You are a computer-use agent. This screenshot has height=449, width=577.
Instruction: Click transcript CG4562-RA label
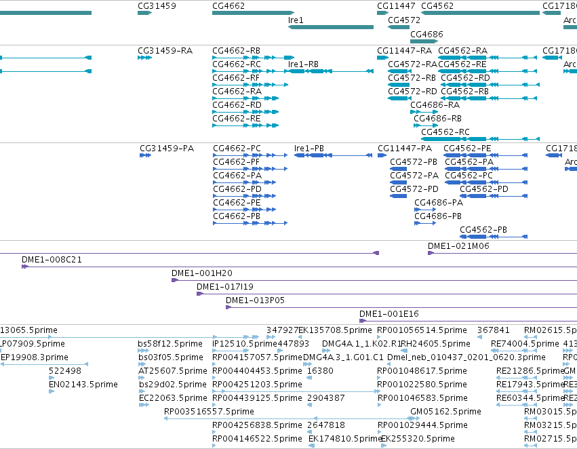[x=462, y=51]
